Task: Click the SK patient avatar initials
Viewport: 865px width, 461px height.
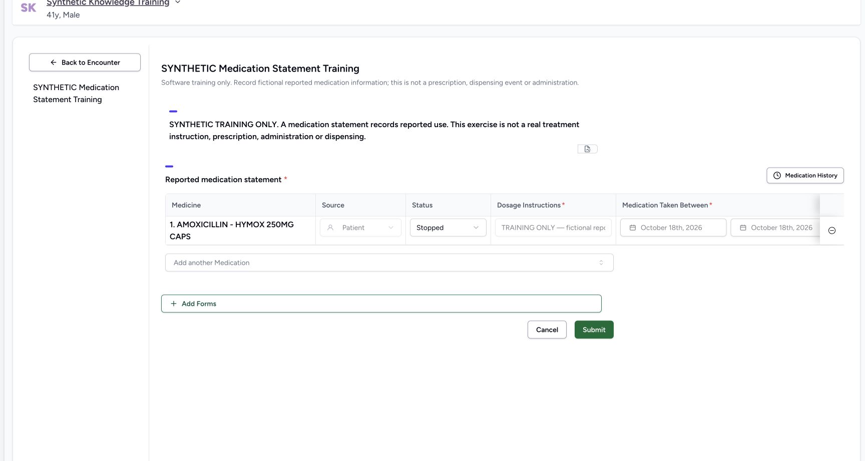Action: point(29,8)
